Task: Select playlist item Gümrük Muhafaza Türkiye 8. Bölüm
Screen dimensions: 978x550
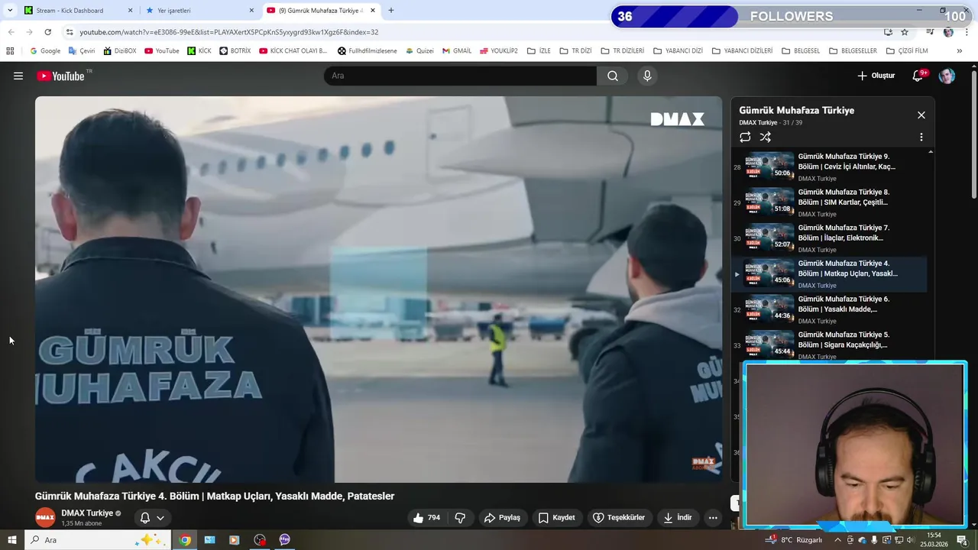Action: 830,202
